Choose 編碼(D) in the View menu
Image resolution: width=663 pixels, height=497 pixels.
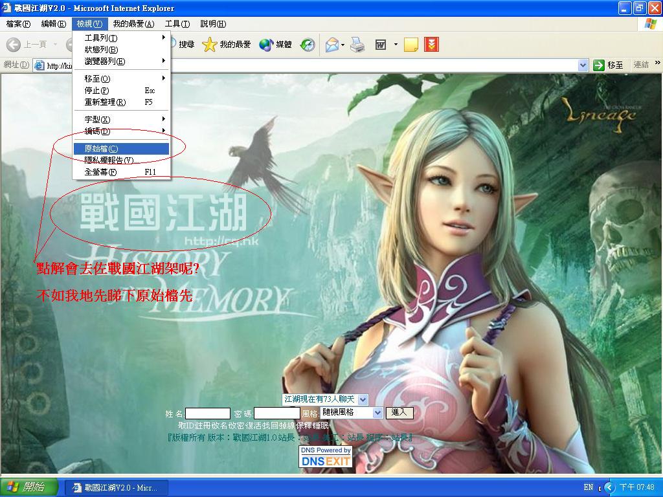(121, 131)
